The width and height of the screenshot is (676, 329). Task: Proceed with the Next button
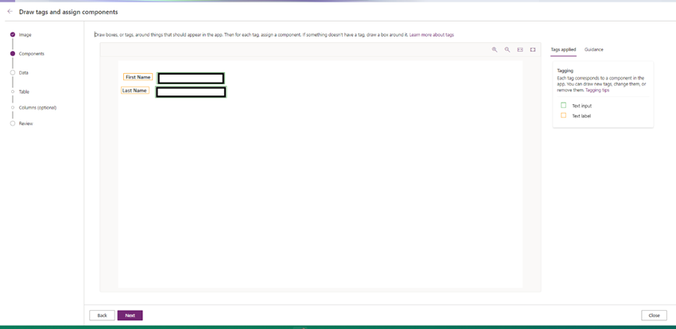point(130,315)
